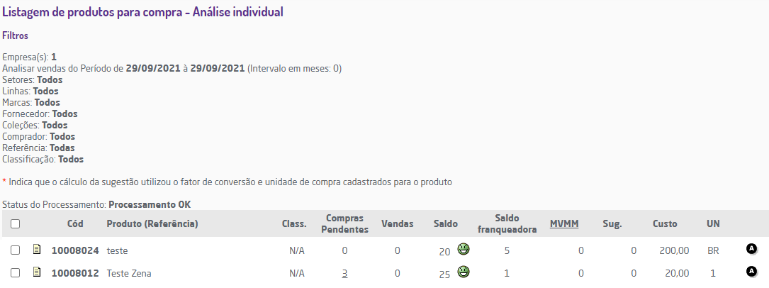The image size is (769, 288).
Task: Click the Class. column header
Action: (x=294, y=224)
